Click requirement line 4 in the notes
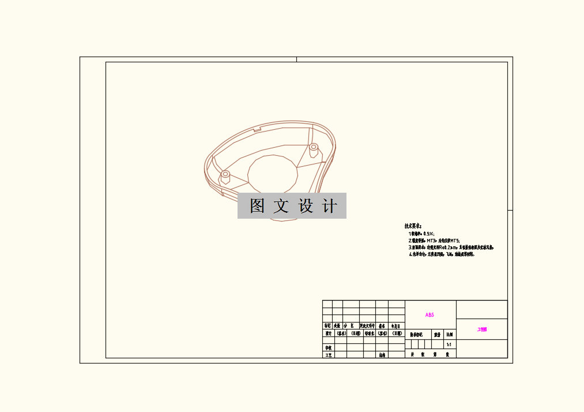Viewport: 584px width, 412px height. [x=442, y=254]
